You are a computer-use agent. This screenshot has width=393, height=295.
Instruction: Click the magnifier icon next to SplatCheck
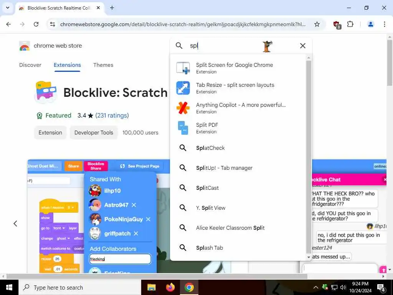[x=183, y=148]
